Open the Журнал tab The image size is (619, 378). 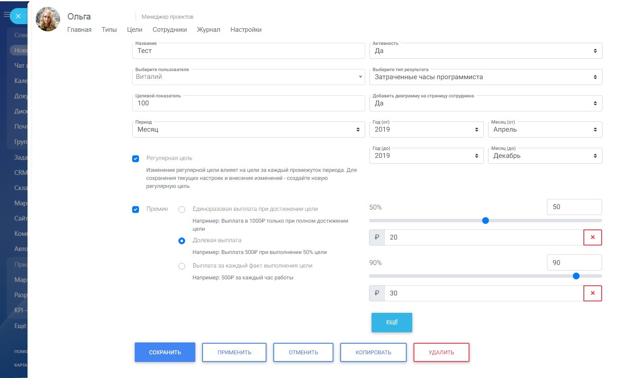[208, 30]
